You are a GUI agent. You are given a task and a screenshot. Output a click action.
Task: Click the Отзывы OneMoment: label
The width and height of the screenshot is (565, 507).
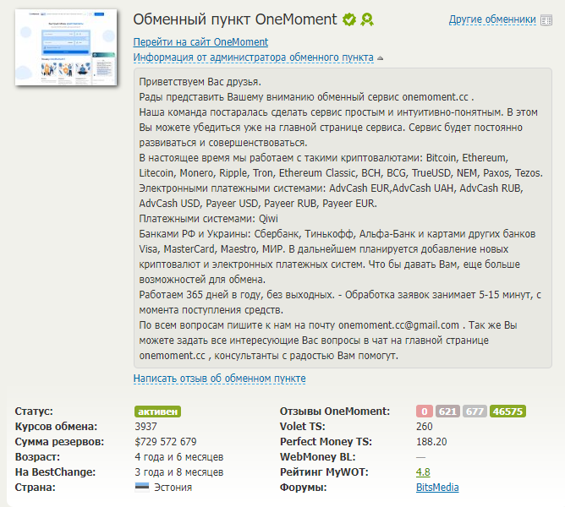click(x=335, y=412)
